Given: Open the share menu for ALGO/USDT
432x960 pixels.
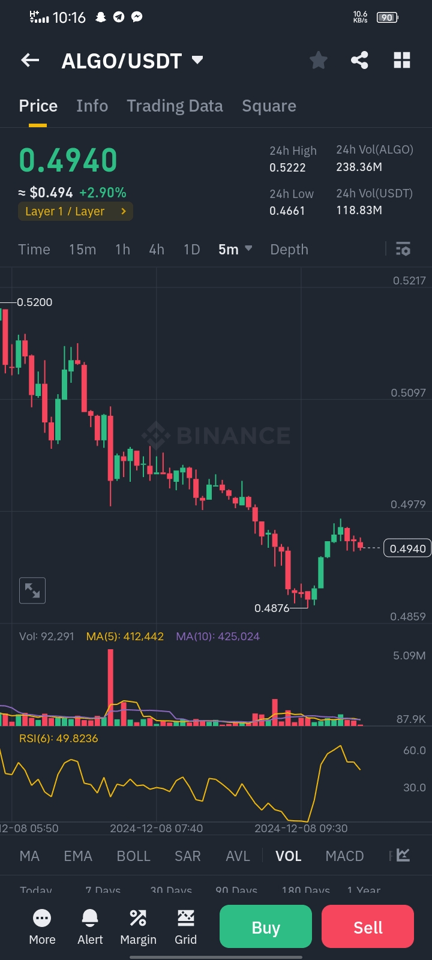Looking at the screenshot, I should pyautogui.click(x=359, y=60).
